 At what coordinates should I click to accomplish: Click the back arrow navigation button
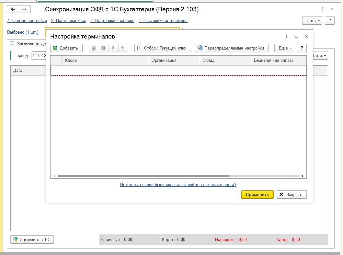click(x=13, y=9)
